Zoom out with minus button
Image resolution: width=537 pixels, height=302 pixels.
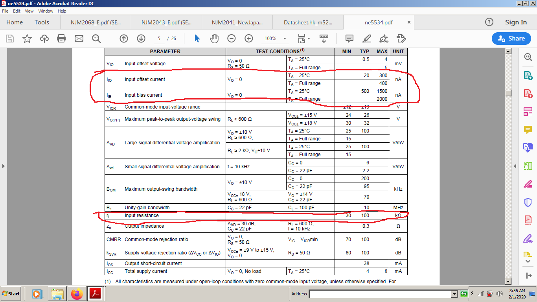coord(232,39)
